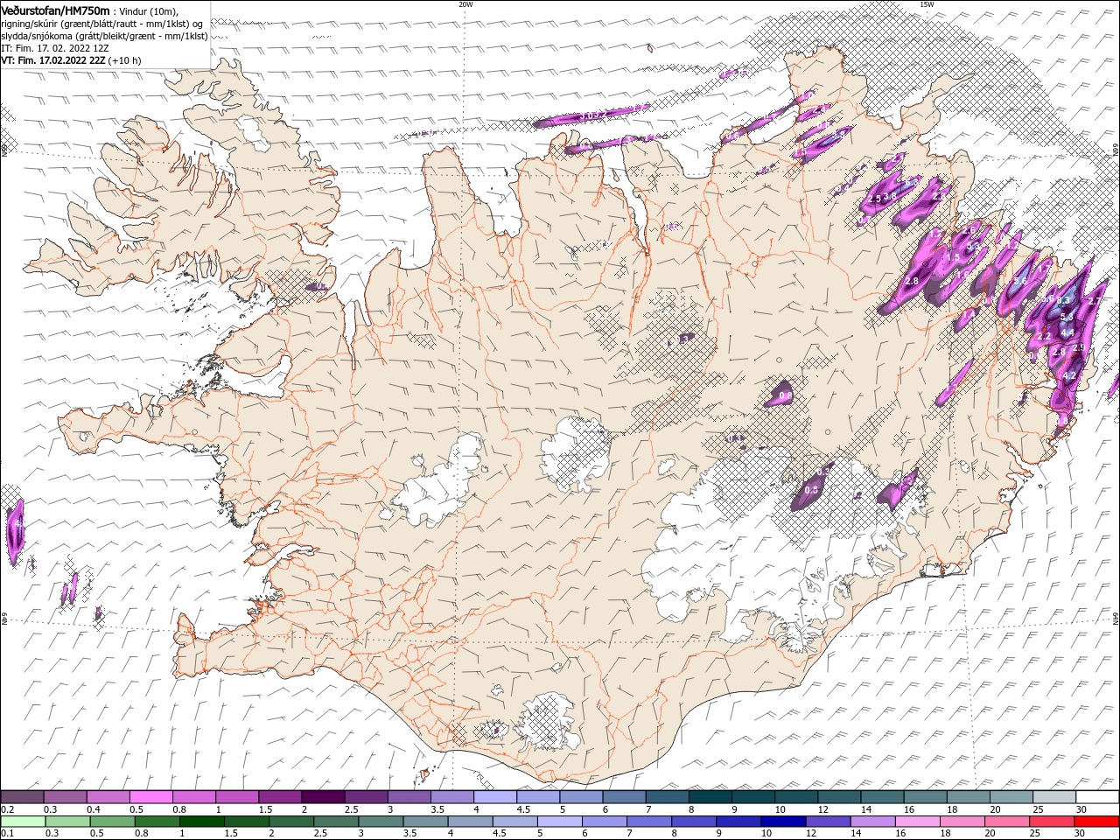
Task: Select the light pink 16 swatch in lower legend
Action: click(916, 822)
